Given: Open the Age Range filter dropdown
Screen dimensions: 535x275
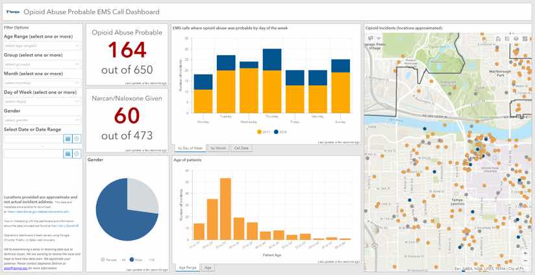Looking at the screenshot, I should (x=43, y=45).
